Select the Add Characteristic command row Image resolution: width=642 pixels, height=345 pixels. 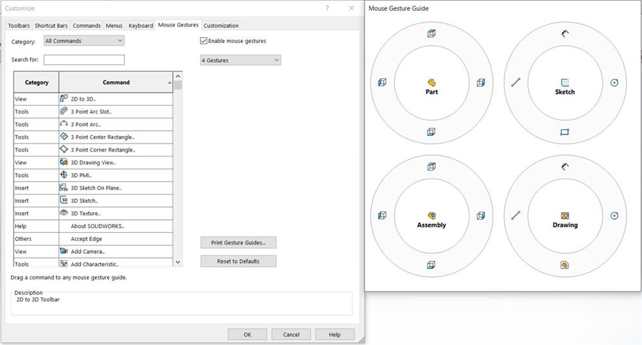(x=93, y=264)
